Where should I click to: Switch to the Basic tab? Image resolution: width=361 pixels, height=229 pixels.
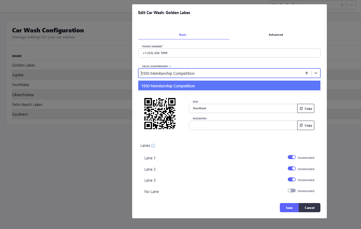pyautogui.click(x=183, y=35)
